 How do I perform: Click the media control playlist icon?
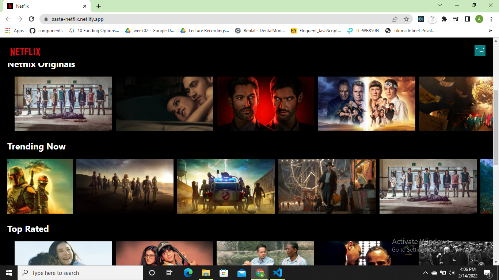pos(456,19)
